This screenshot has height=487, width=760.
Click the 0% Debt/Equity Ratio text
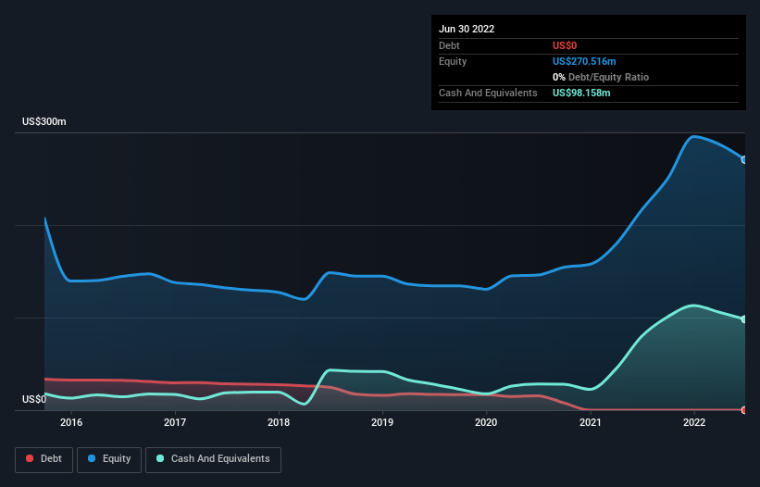tap(601, 77)
